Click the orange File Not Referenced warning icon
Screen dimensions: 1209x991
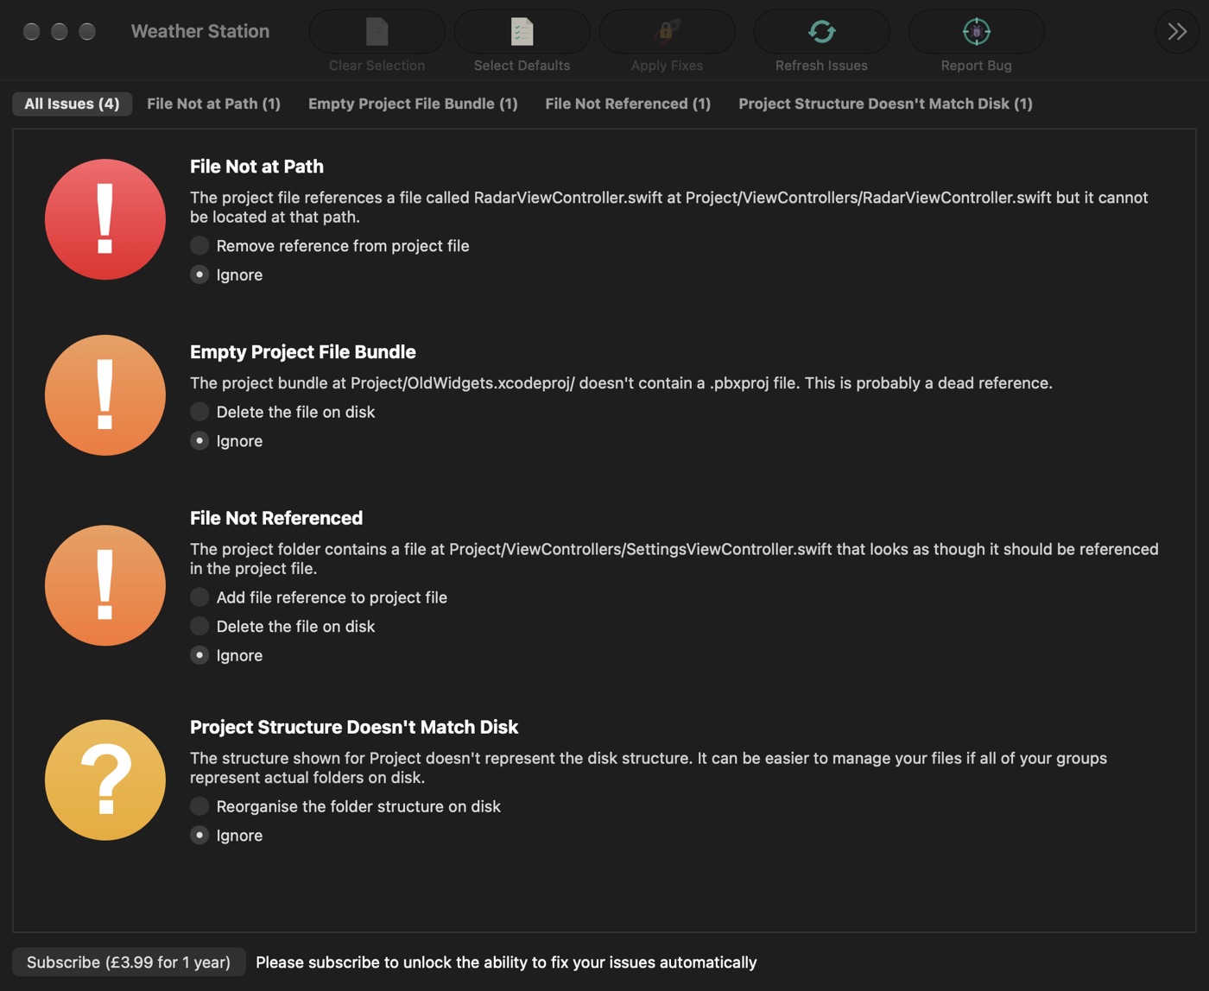105,585
